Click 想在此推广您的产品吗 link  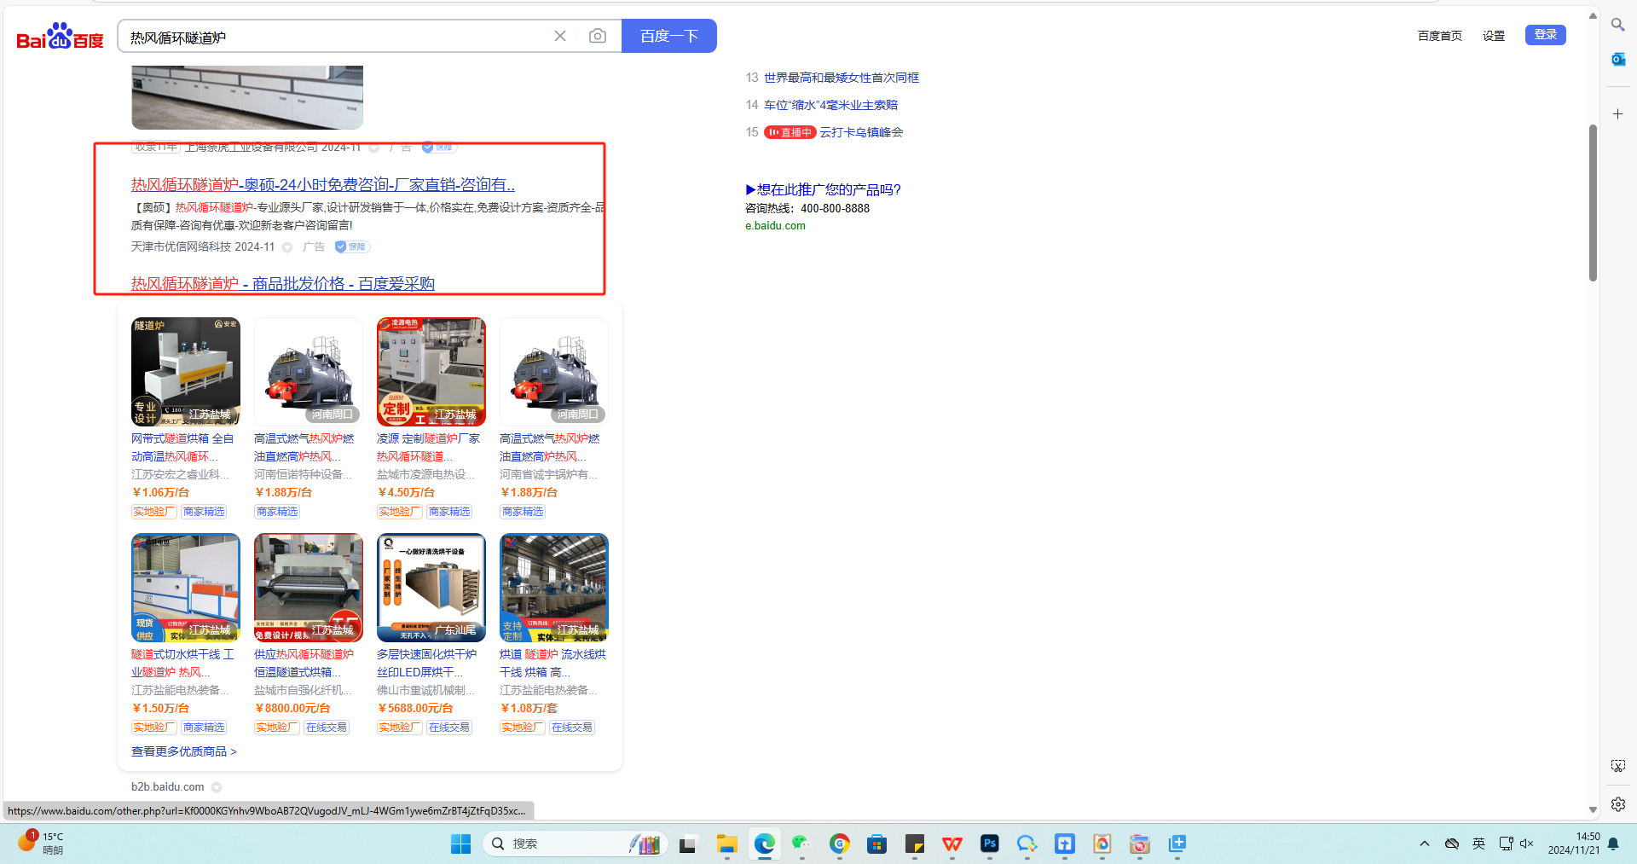(823, 189)
